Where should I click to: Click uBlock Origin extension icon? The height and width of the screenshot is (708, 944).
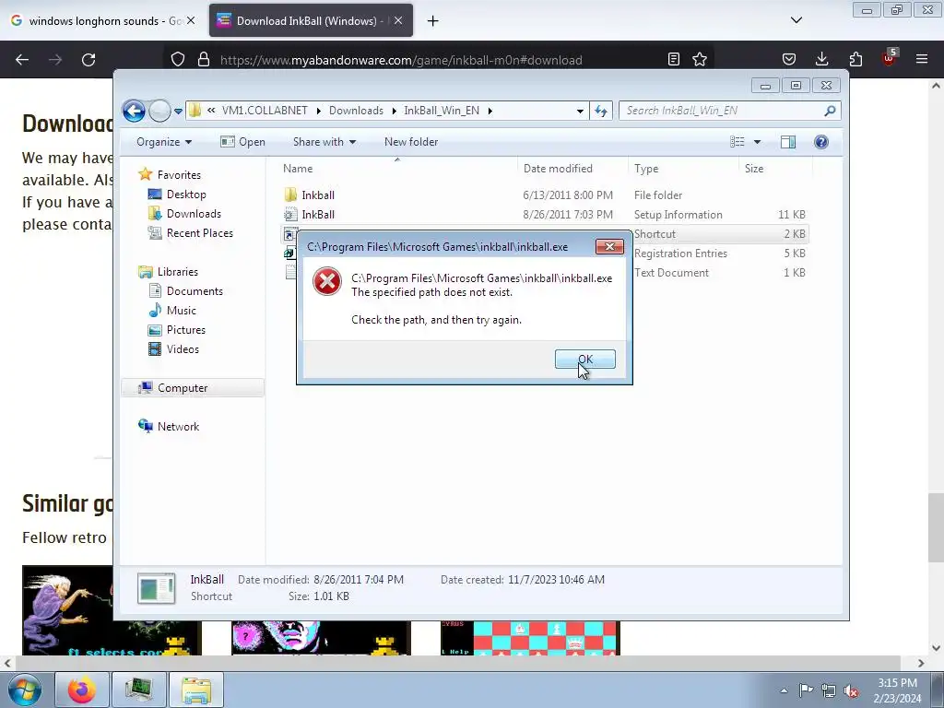tap(889, 58)
